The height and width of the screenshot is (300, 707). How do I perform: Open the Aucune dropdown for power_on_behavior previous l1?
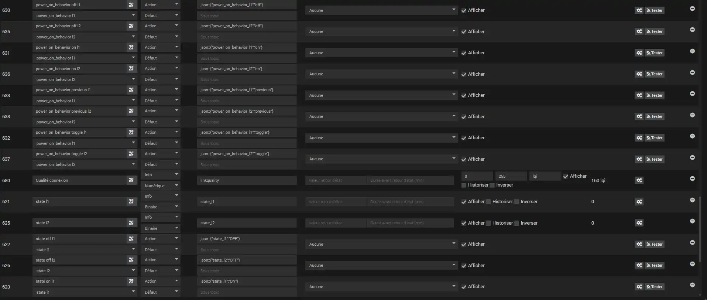381,95
